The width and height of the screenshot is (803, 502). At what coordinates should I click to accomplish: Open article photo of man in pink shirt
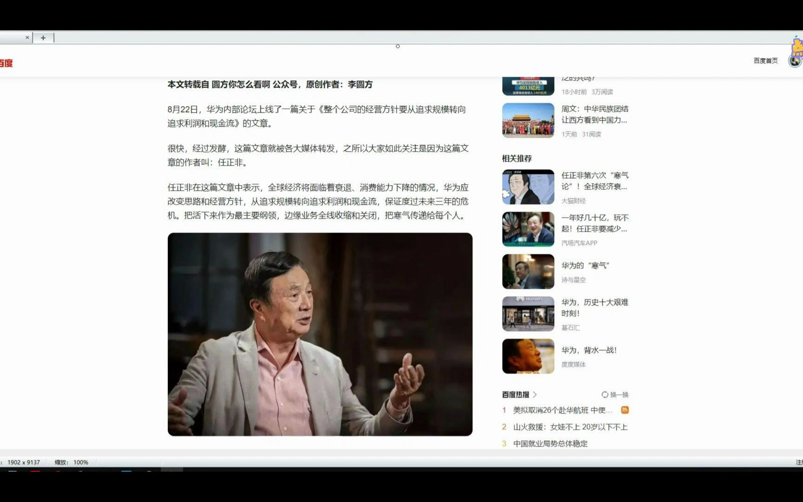[320, 334]
